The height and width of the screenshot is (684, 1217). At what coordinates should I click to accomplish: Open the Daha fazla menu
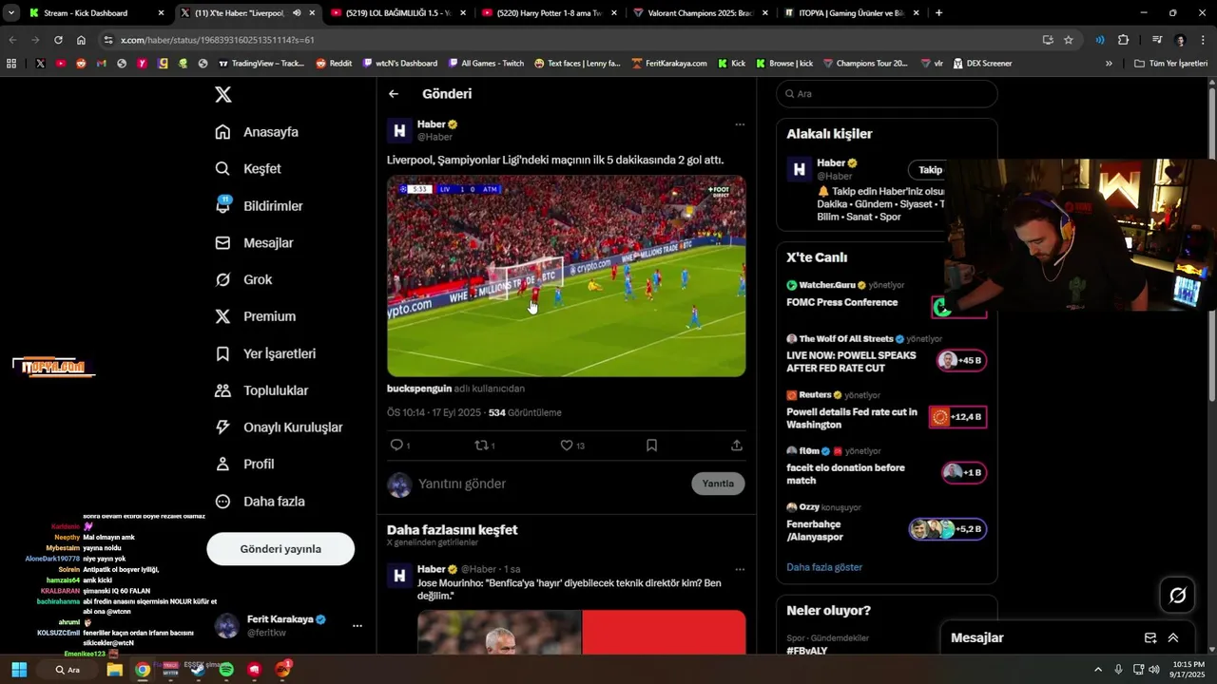tap(260, 502)
